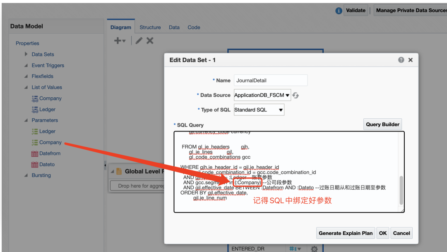Click the SQL Query vertical scrollbar
This screenshot has width=447, height=252.
coord(401,191)
